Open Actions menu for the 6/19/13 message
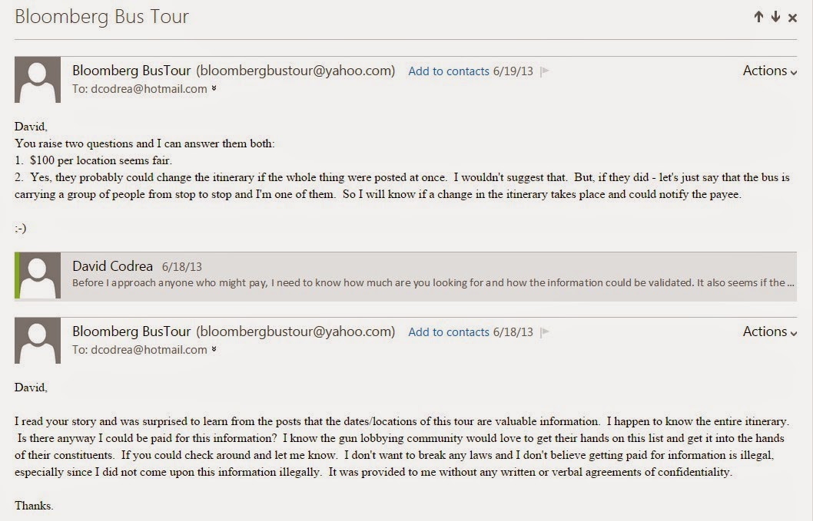This screenshot has height=521, width=813. coord(769,71)
